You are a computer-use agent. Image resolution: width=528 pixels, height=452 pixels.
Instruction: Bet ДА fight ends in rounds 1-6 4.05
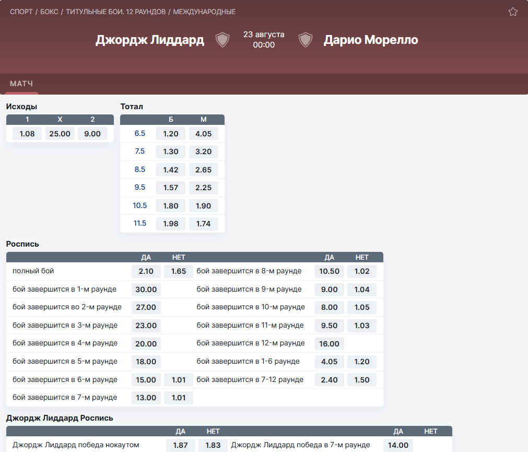(330, 362)
